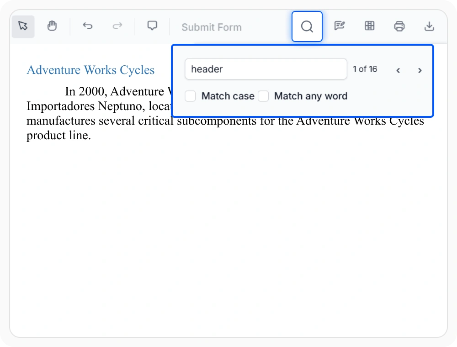Download the document
Image resolution: width=457 pixels, height=347 pixels.
(429, 26)
